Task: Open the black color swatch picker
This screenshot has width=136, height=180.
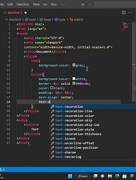Action: click(x=52, y=88)
